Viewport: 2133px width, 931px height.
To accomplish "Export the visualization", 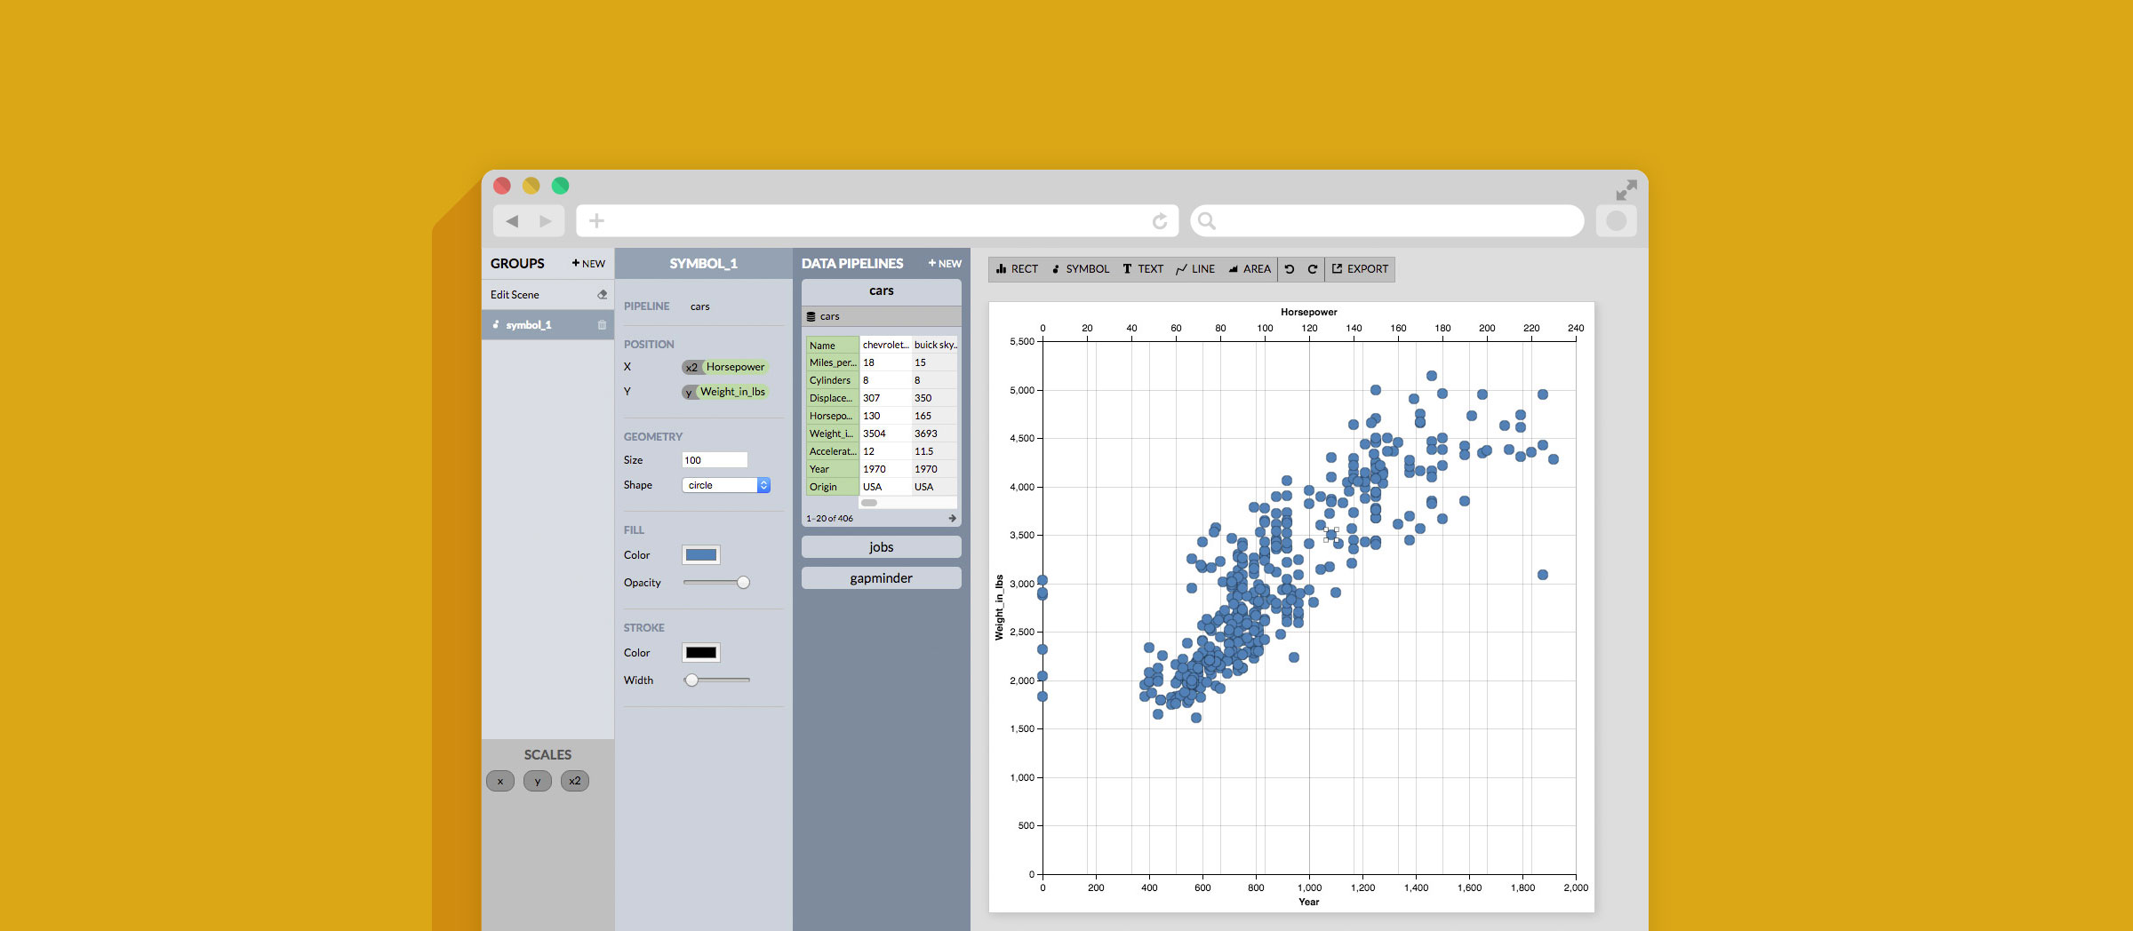I will click(x=1360, y=269).
